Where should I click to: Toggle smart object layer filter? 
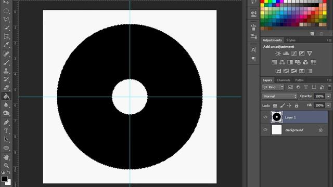[322, 87]
